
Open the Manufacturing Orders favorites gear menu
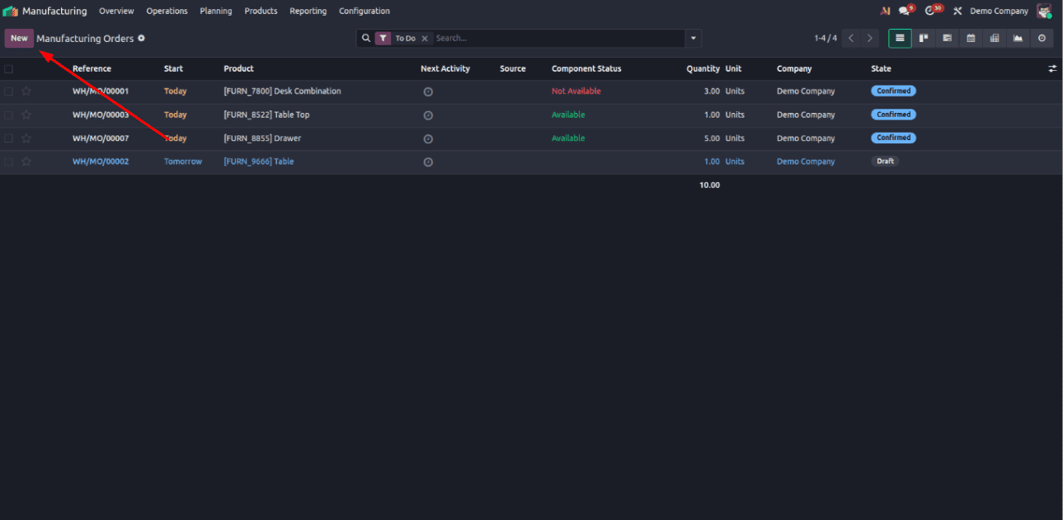coord(141,38)
